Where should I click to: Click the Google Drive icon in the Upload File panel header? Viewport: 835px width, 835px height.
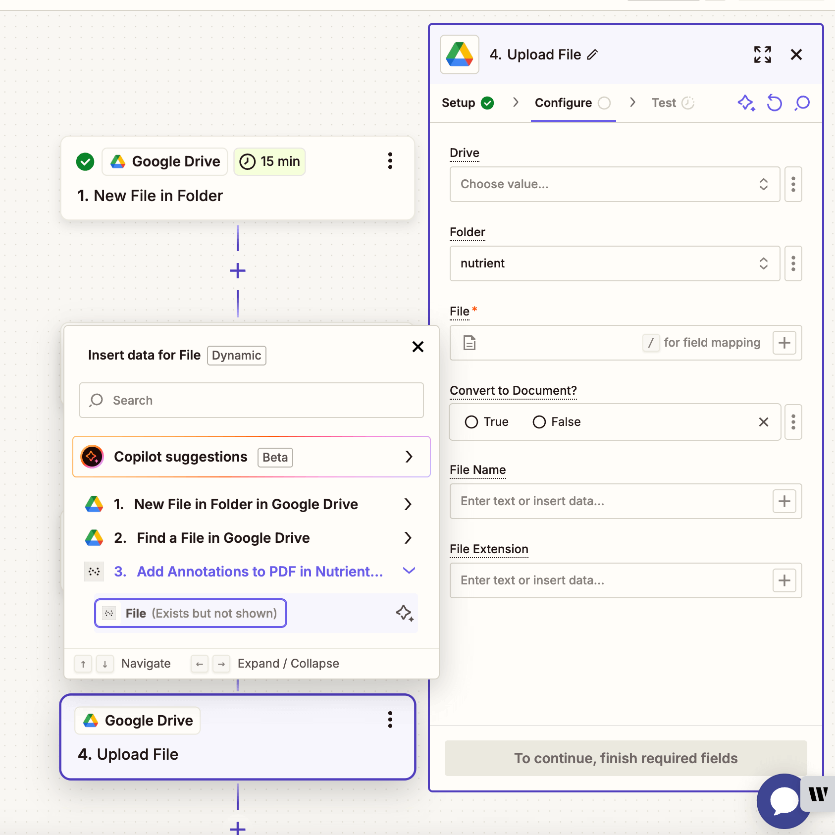(459, 54)
